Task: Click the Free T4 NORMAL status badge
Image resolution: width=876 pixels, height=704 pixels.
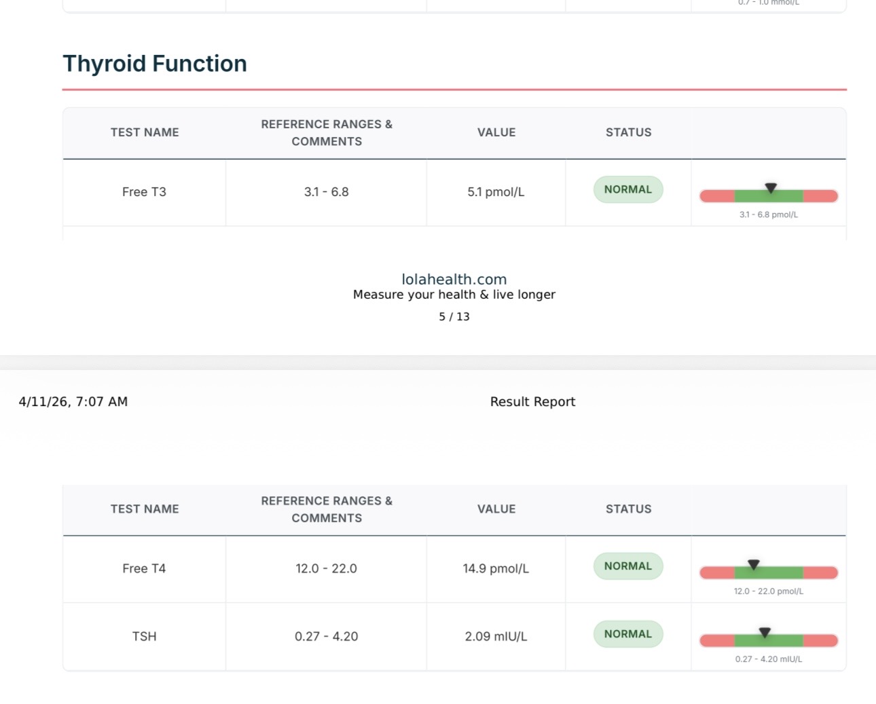Action: [627, 566]
